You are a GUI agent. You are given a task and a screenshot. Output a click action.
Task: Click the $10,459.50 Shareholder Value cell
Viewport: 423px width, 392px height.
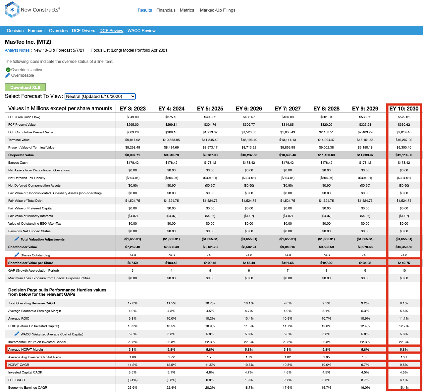[404, 247]
